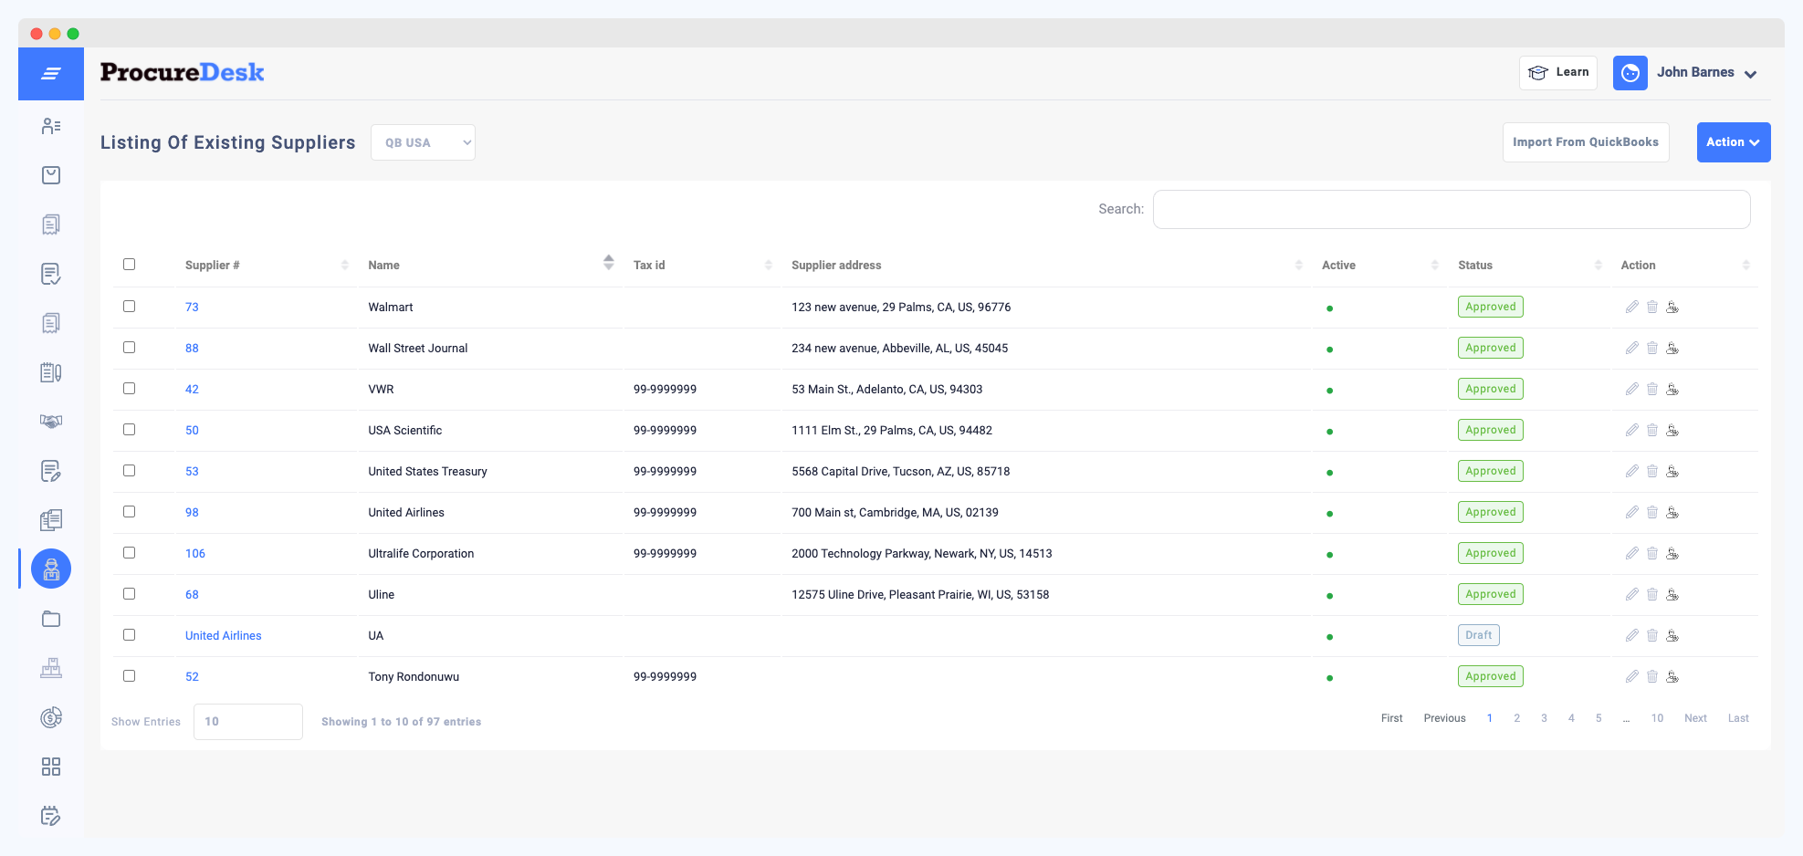Open supplier 106 Ultralife Corporation link
This screenshot has height=856, width=1803.
pyautogui.click(x=195, y=553)
